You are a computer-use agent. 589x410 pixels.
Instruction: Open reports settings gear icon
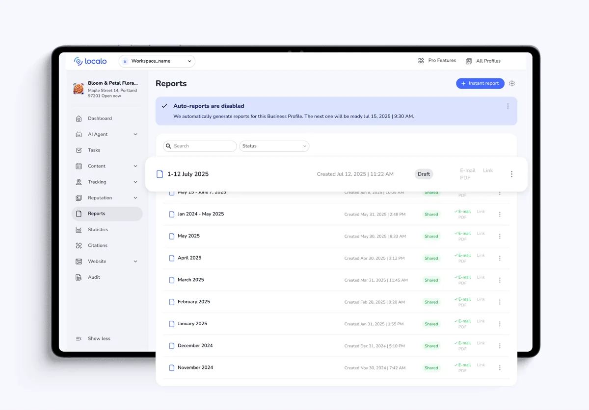[512, 83]
